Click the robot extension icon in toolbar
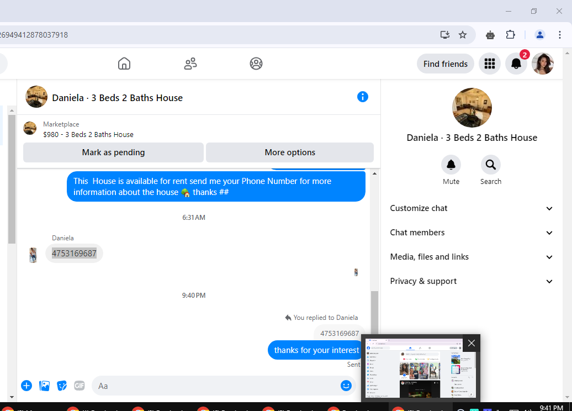Screen dimensions: 572x411 pyautogui.click(x=490, y=35)
